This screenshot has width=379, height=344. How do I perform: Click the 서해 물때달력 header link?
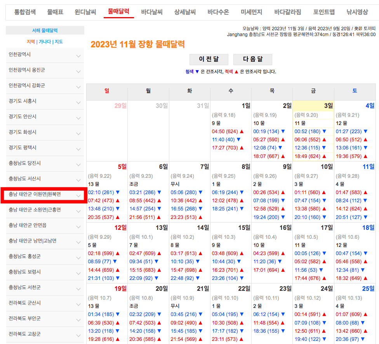pos(45,30)
